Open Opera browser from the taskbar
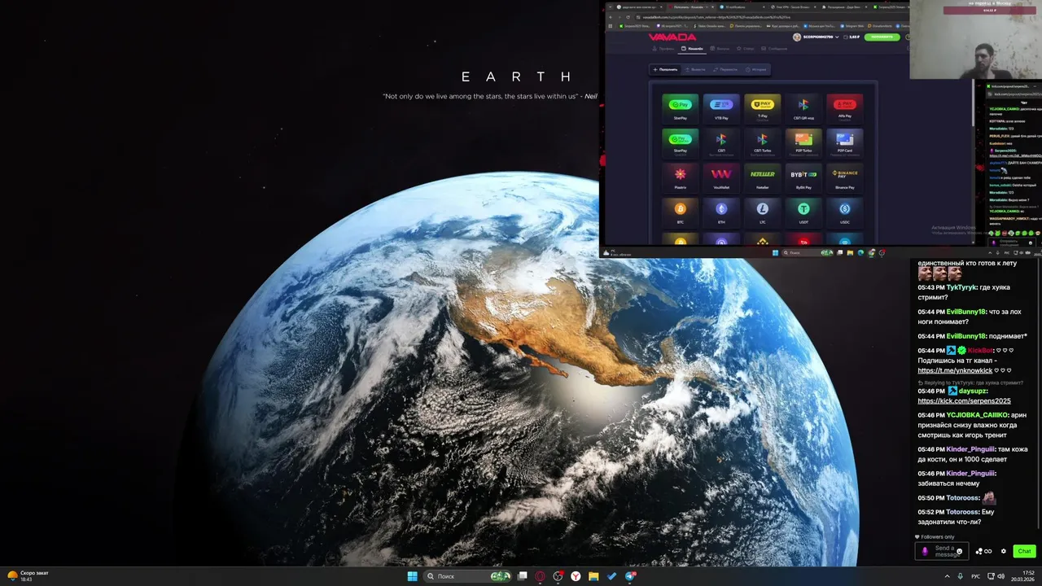 pos(540,576)
